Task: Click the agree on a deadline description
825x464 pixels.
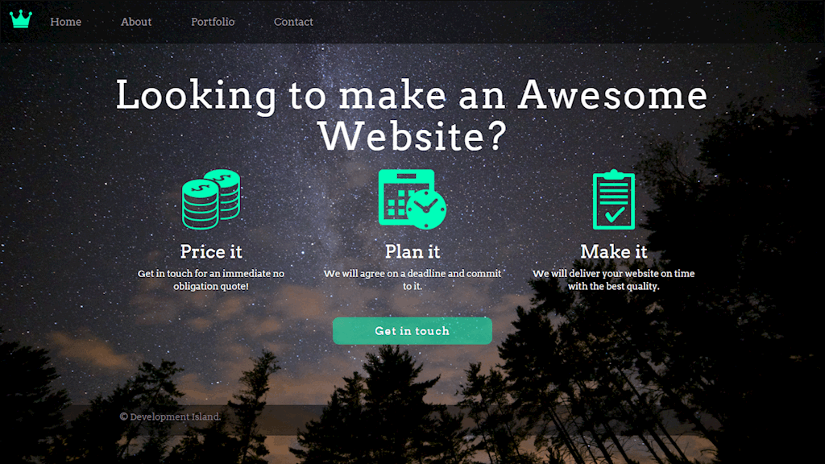Action: [412, 280]
